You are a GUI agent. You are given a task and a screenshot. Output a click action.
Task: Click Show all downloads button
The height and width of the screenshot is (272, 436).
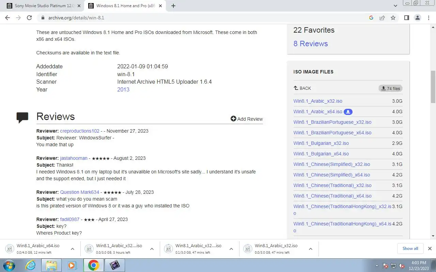click(x=410, y=249)
